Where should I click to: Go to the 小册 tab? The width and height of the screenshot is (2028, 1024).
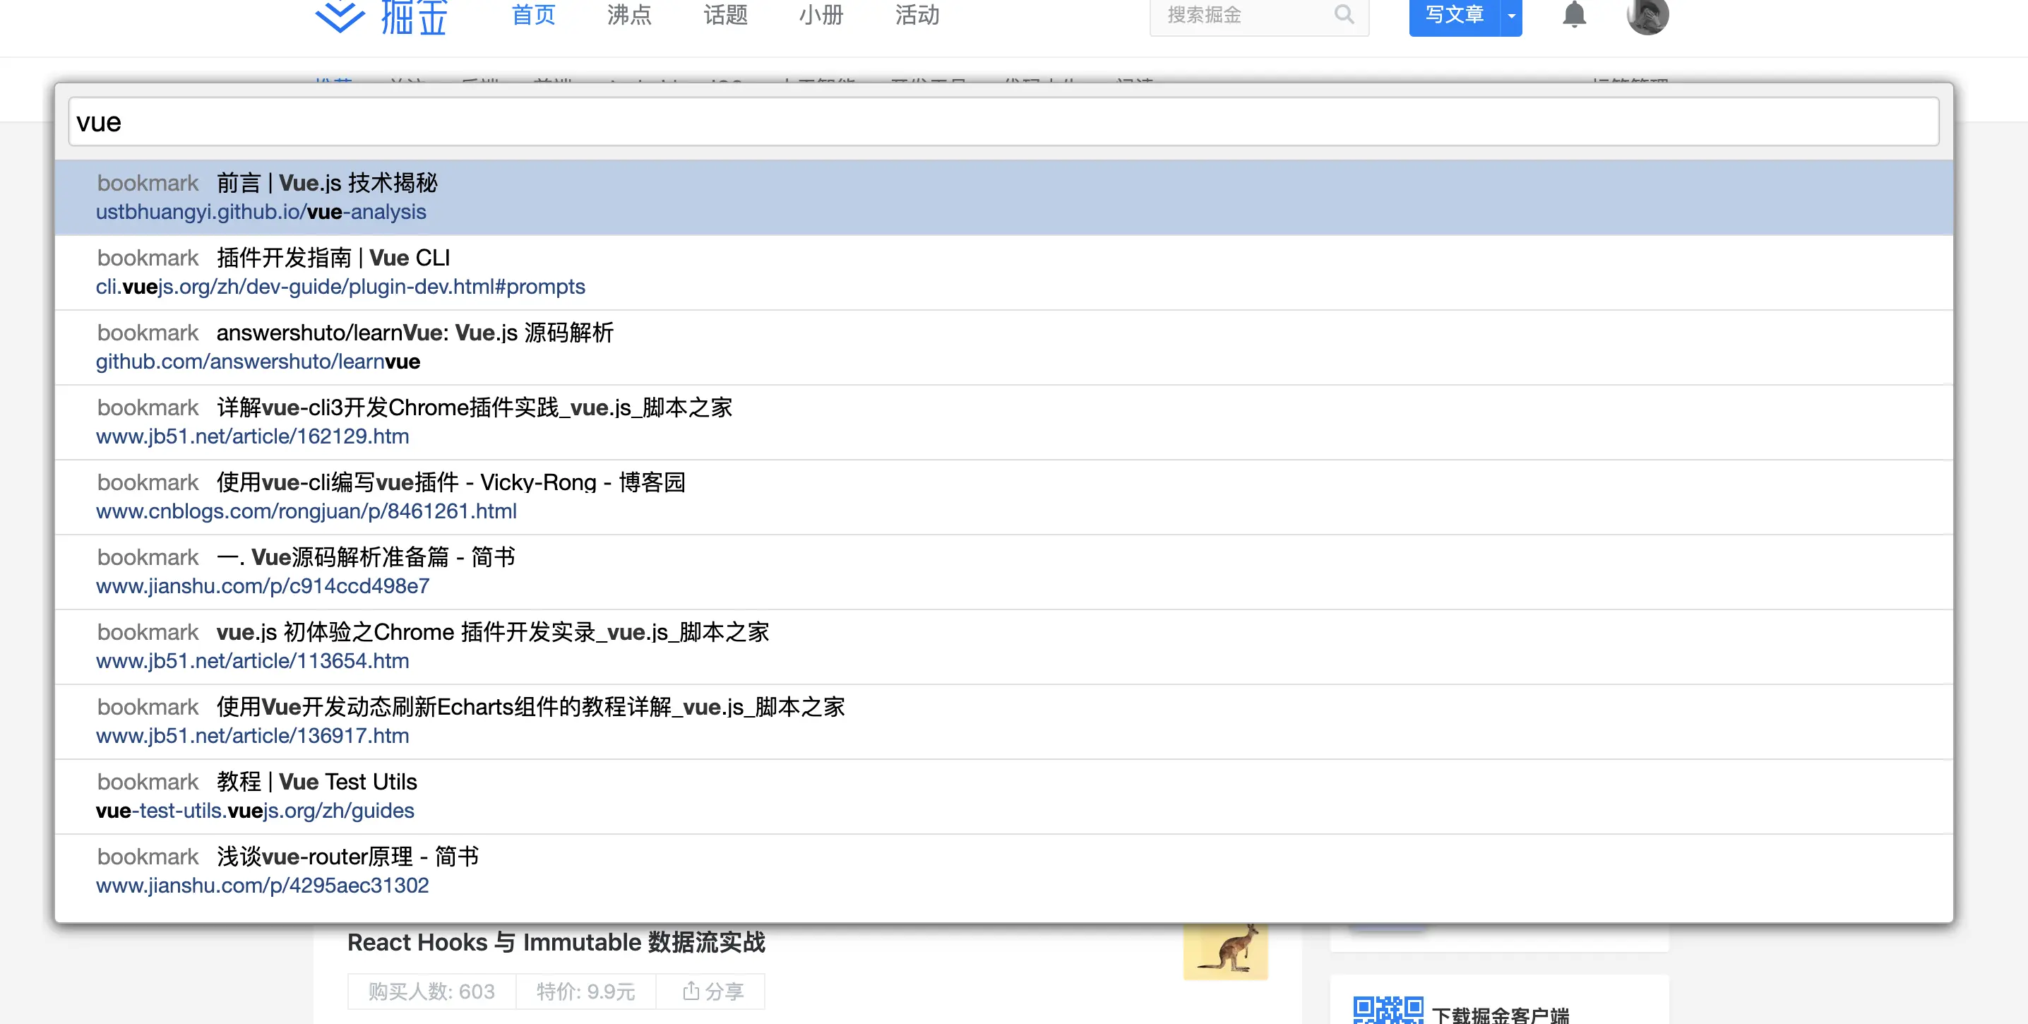(821, 15)
